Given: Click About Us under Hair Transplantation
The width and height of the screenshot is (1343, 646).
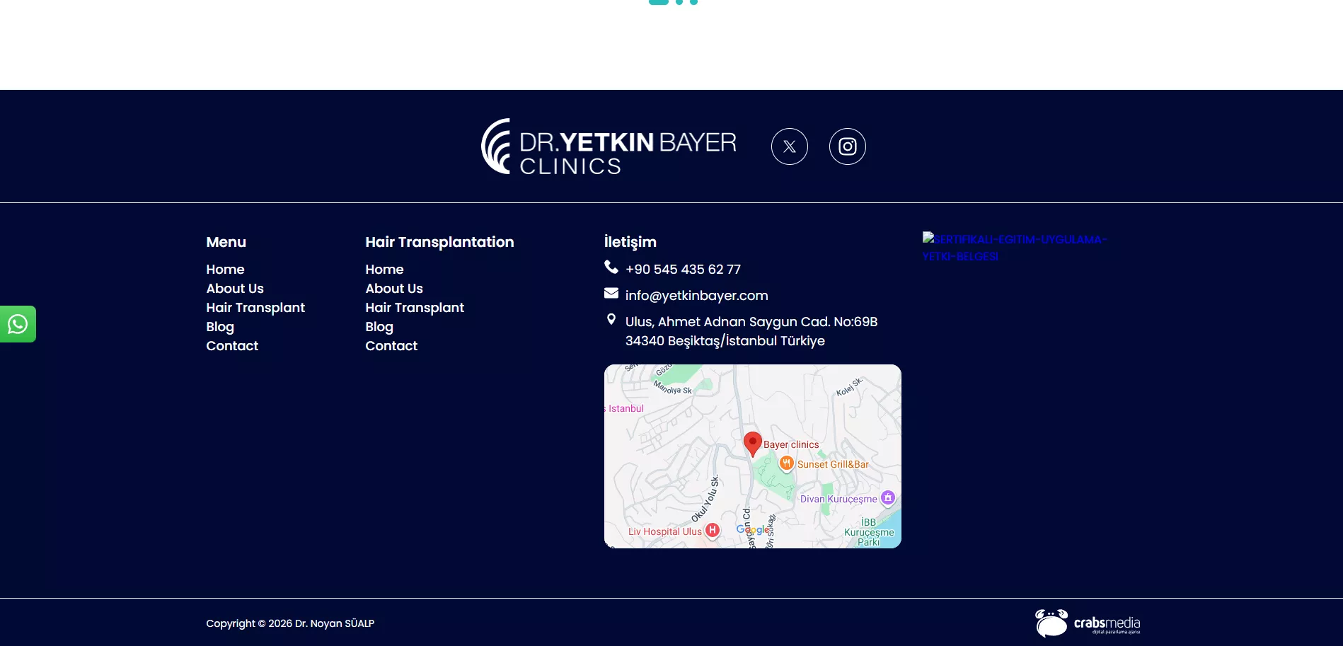Looking at the screenshot, I should point(394,289).
